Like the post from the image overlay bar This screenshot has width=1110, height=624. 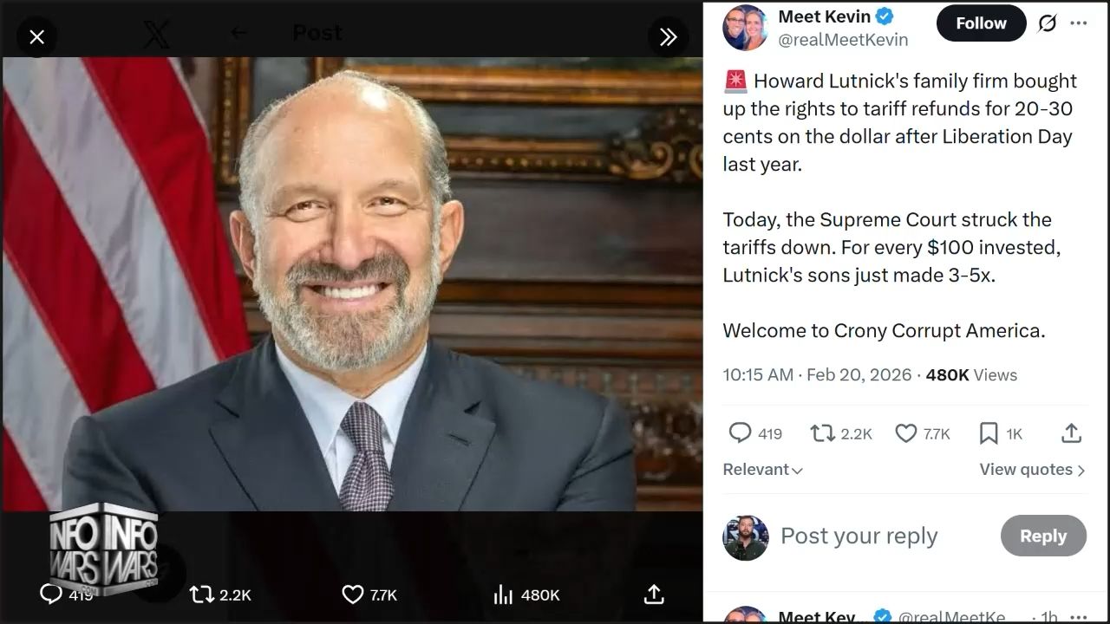click(x=353, y=595)
